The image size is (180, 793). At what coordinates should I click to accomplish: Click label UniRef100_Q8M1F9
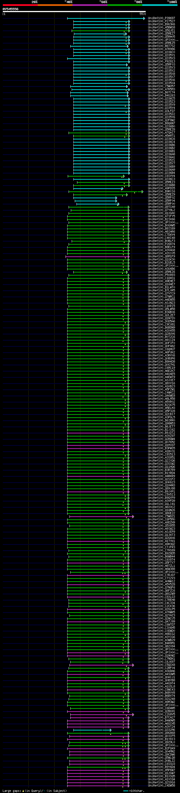[161, 257]
